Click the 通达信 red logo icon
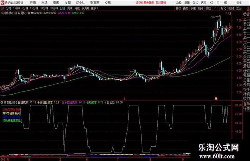The height and width of the screenshot is (161, 250). click(2, 3)
